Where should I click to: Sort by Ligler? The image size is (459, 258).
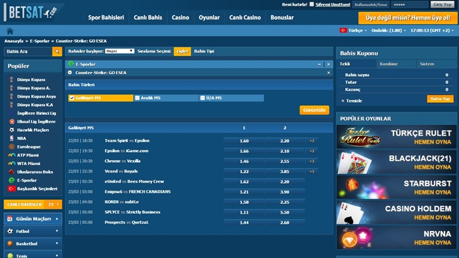pos(182,51)
